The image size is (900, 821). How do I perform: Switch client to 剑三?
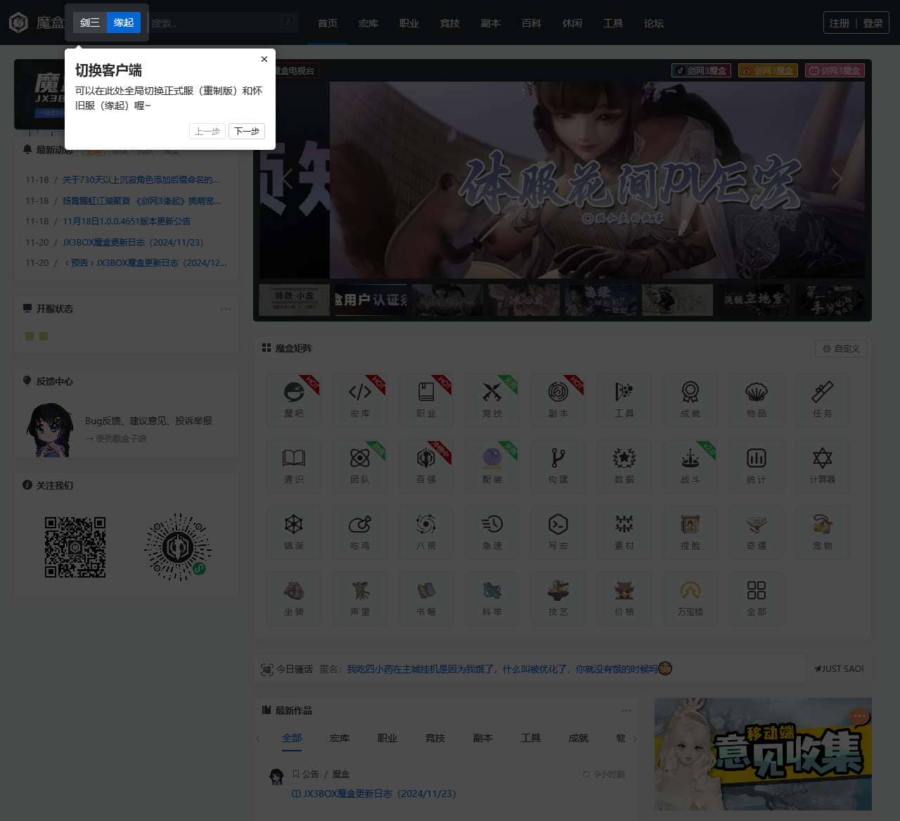(90, 23)
